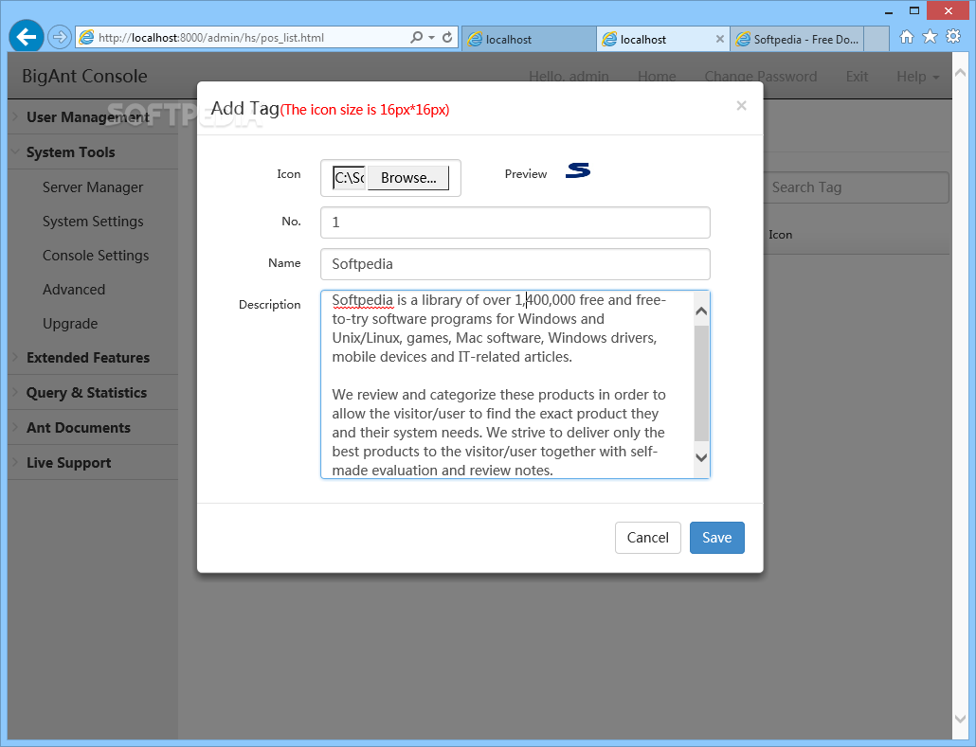Click the browser Back arrow button
Image resolution: width=976 pixels, height=747 pixels.
click(27, 37)
